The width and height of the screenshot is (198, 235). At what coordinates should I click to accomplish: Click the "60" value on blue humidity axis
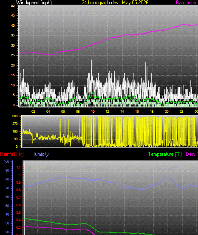[7, 197]
